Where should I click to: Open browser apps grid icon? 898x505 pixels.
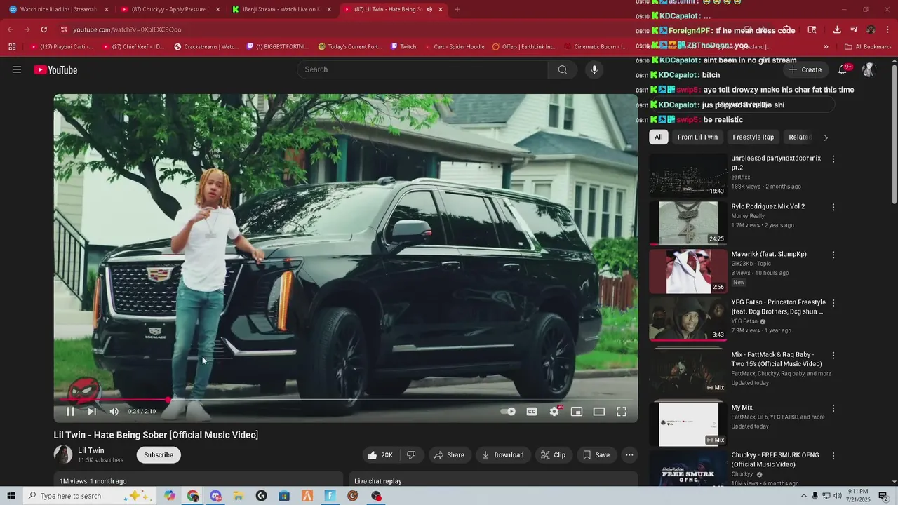tap(12, 47)
